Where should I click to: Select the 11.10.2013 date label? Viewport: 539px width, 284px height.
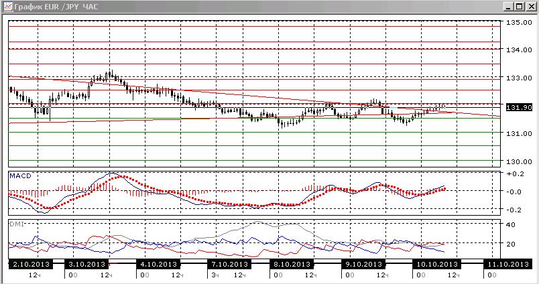coord(508,264)
